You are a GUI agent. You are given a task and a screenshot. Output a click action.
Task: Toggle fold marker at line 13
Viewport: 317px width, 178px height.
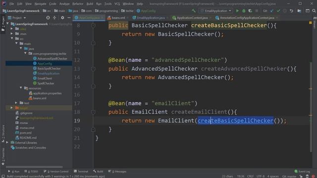pos(93,69)
